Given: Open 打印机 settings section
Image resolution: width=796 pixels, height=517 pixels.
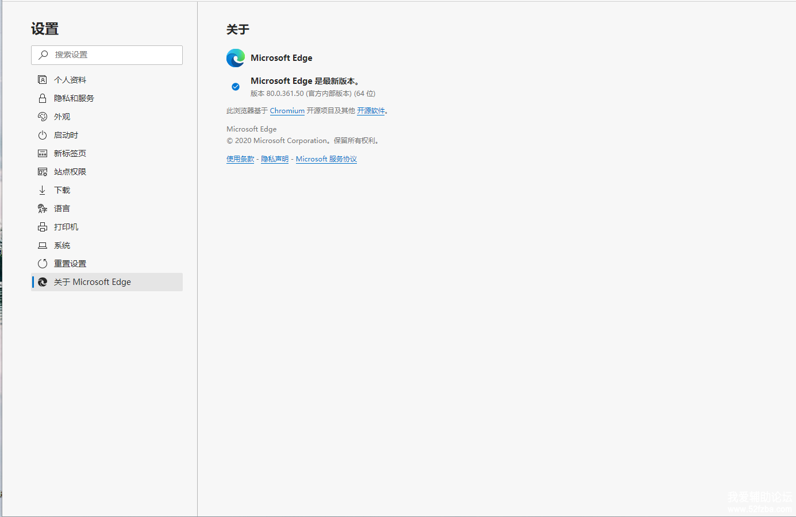Looking at the screenshot, I should pos(107,227).
